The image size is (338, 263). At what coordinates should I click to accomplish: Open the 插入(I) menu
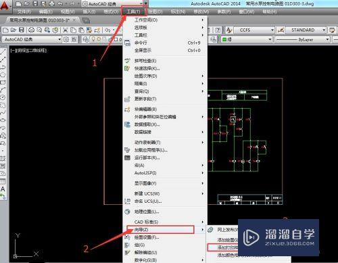89,11
